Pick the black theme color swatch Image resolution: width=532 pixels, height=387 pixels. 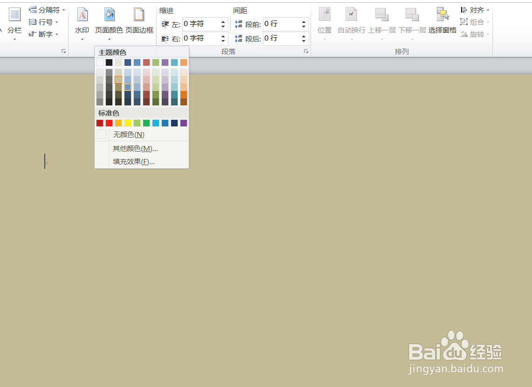(x=109, y=62)
